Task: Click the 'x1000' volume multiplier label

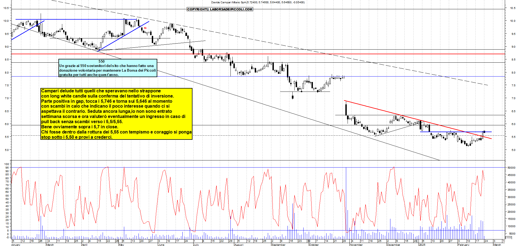Action: (508, 238)
